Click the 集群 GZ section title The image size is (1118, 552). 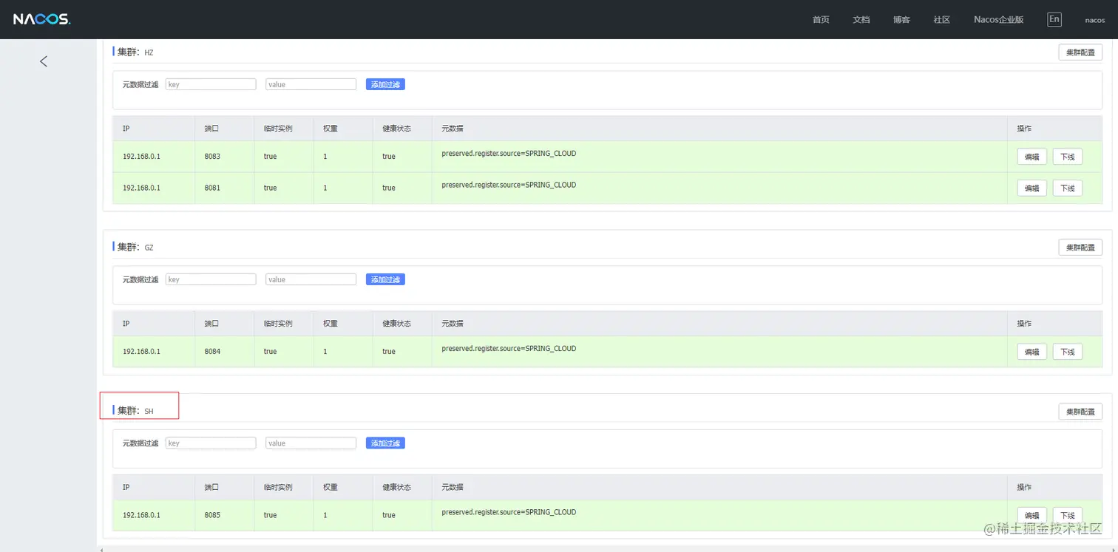(x=135, y=247)
